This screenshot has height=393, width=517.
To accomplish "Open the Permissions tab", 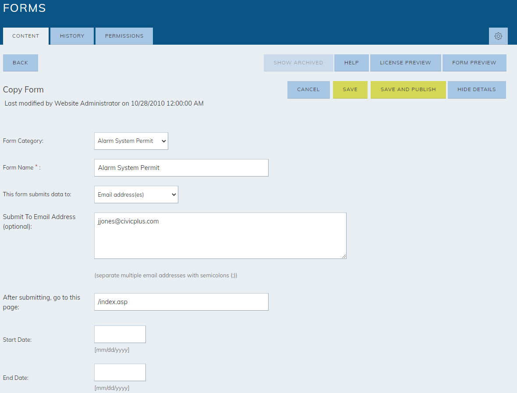I will 124,36.
